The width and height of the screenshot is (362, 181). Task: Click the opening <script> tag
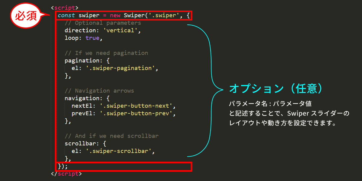(x=65, y=8)
